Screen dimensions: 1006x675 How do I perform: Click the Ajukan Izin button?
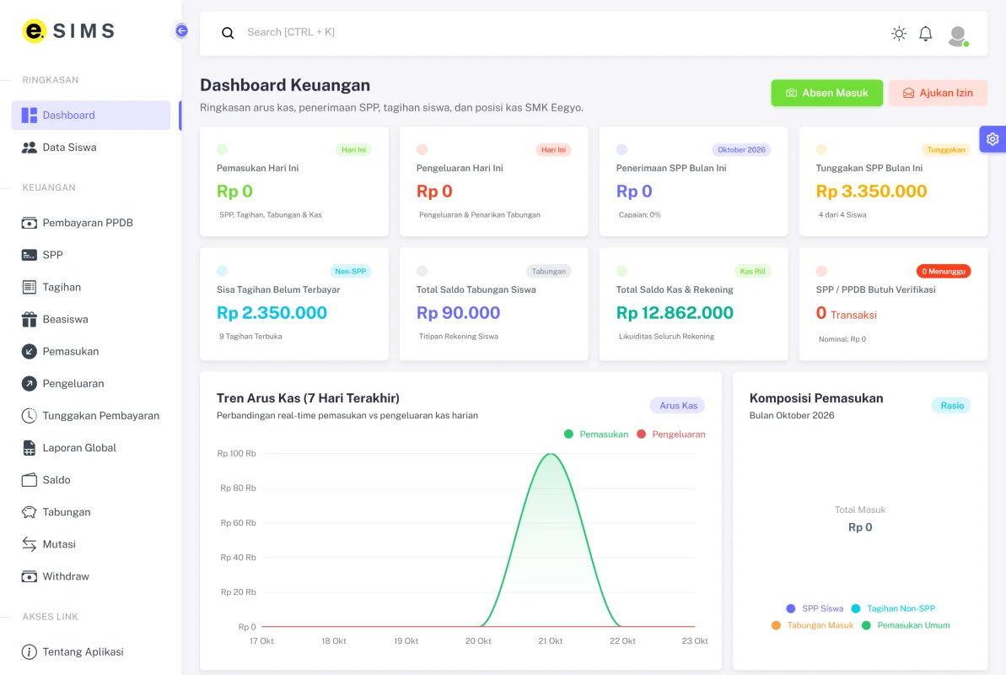click(x=938, y=93)
